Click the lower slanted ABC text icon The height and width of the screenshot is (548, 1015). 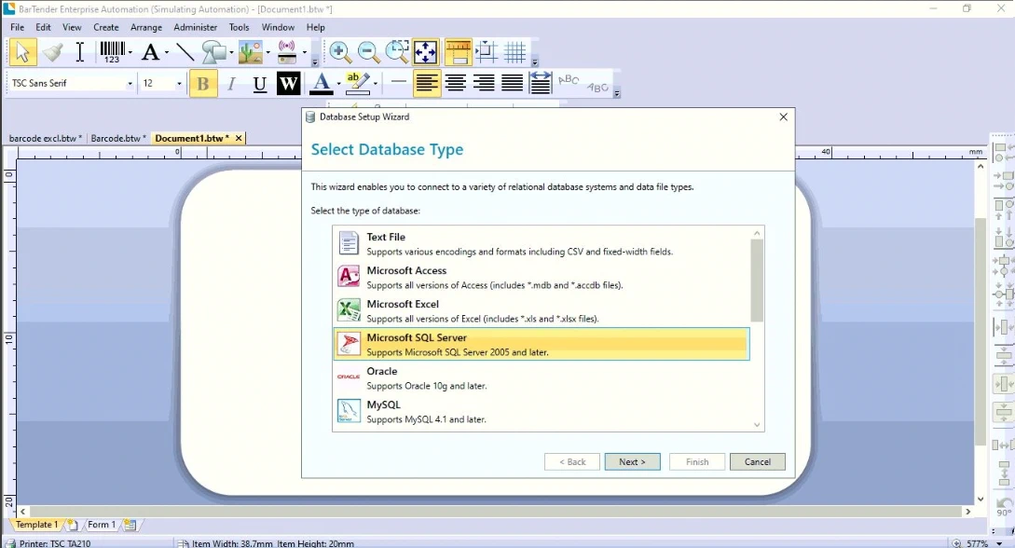click(x=597, y=87)
